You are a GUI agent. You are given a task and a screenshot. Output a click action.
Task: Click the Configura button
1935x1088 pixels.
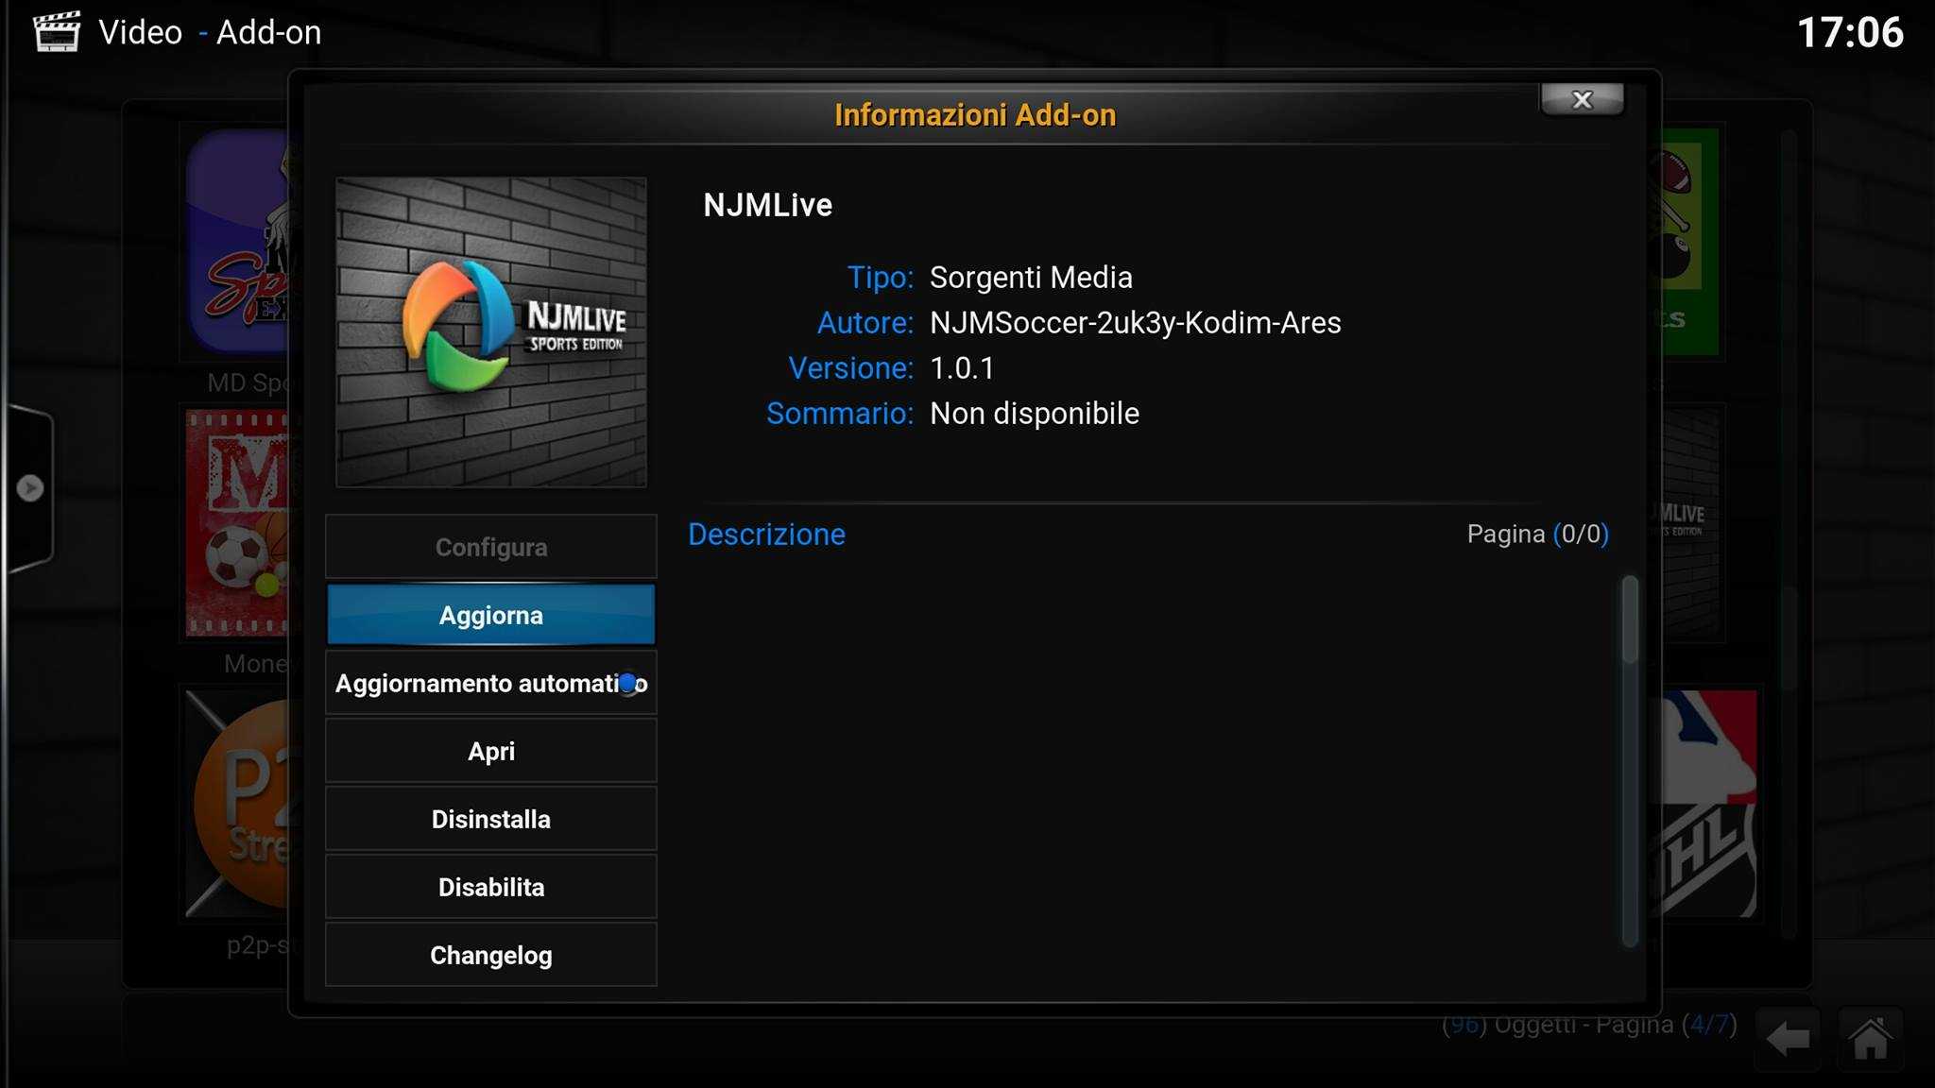pyautogui.click(x=490, y=547)
